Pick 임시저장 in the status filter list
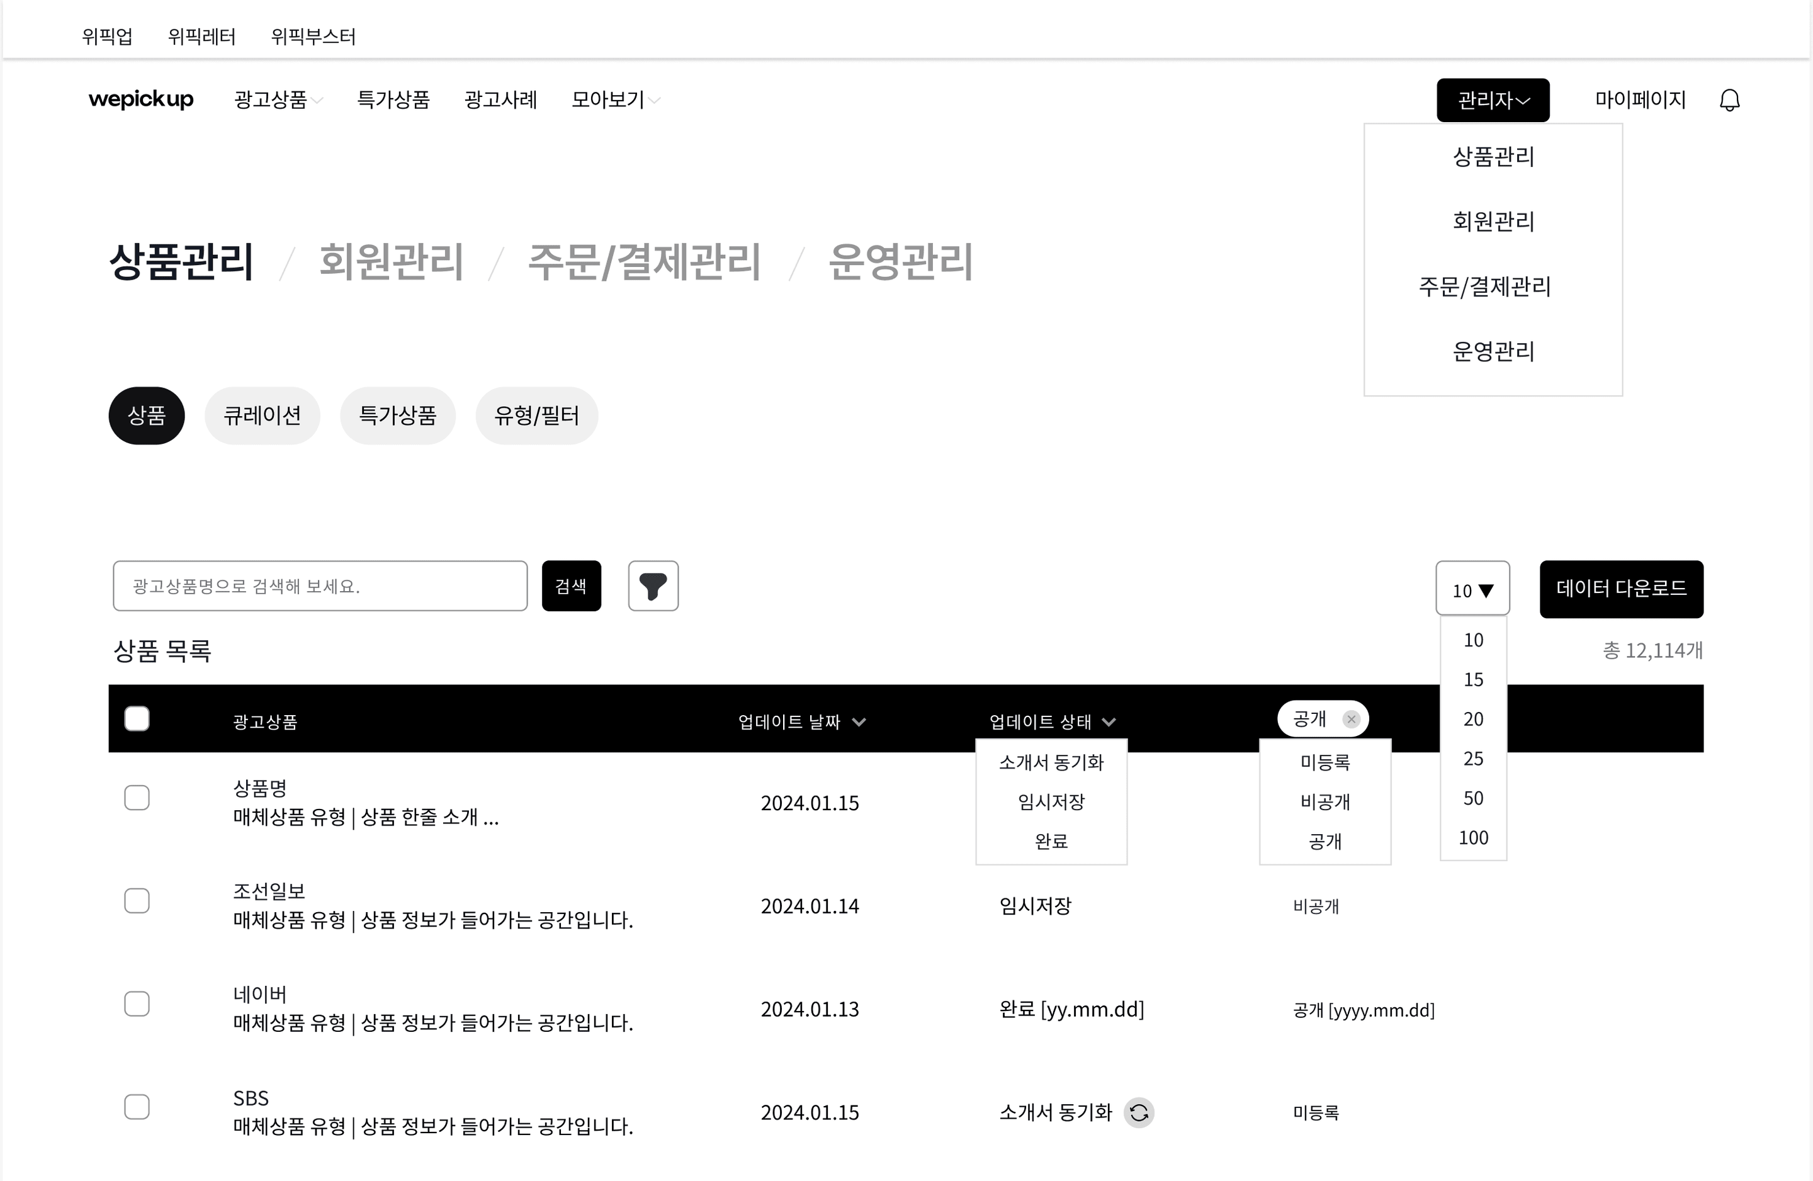 (x=1051, y=801)
